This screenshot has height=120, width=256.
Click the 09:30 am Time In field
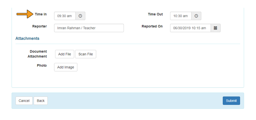[65, 16]
